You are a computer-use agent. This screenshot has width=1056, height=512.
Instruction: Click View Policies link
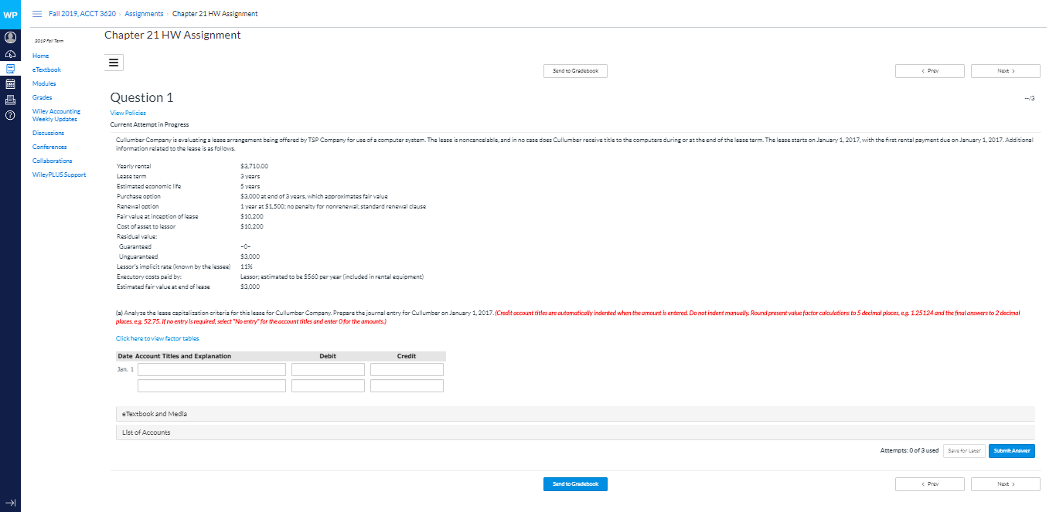click(128, 113)
